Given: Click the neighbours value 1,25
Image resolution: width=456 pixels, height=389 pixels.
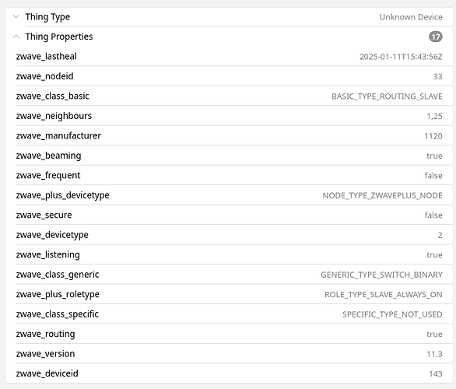Looking at the screenshot, I should pos(434,116).
